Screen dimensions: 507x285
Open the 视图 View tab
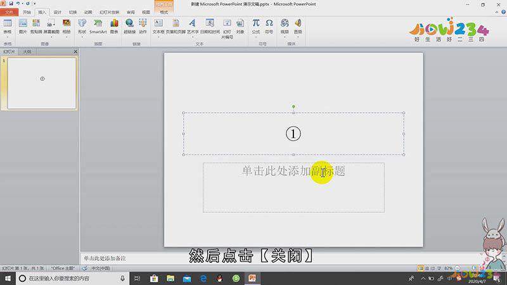pos(146,12)
